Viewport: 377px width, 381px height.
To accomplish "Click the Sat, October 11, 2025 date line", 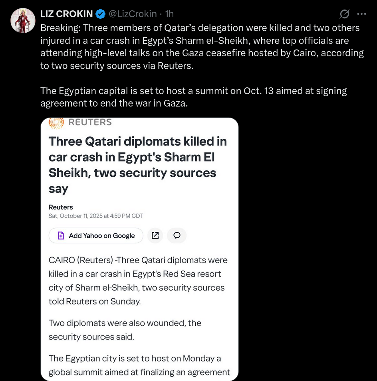I will [95, 216].
